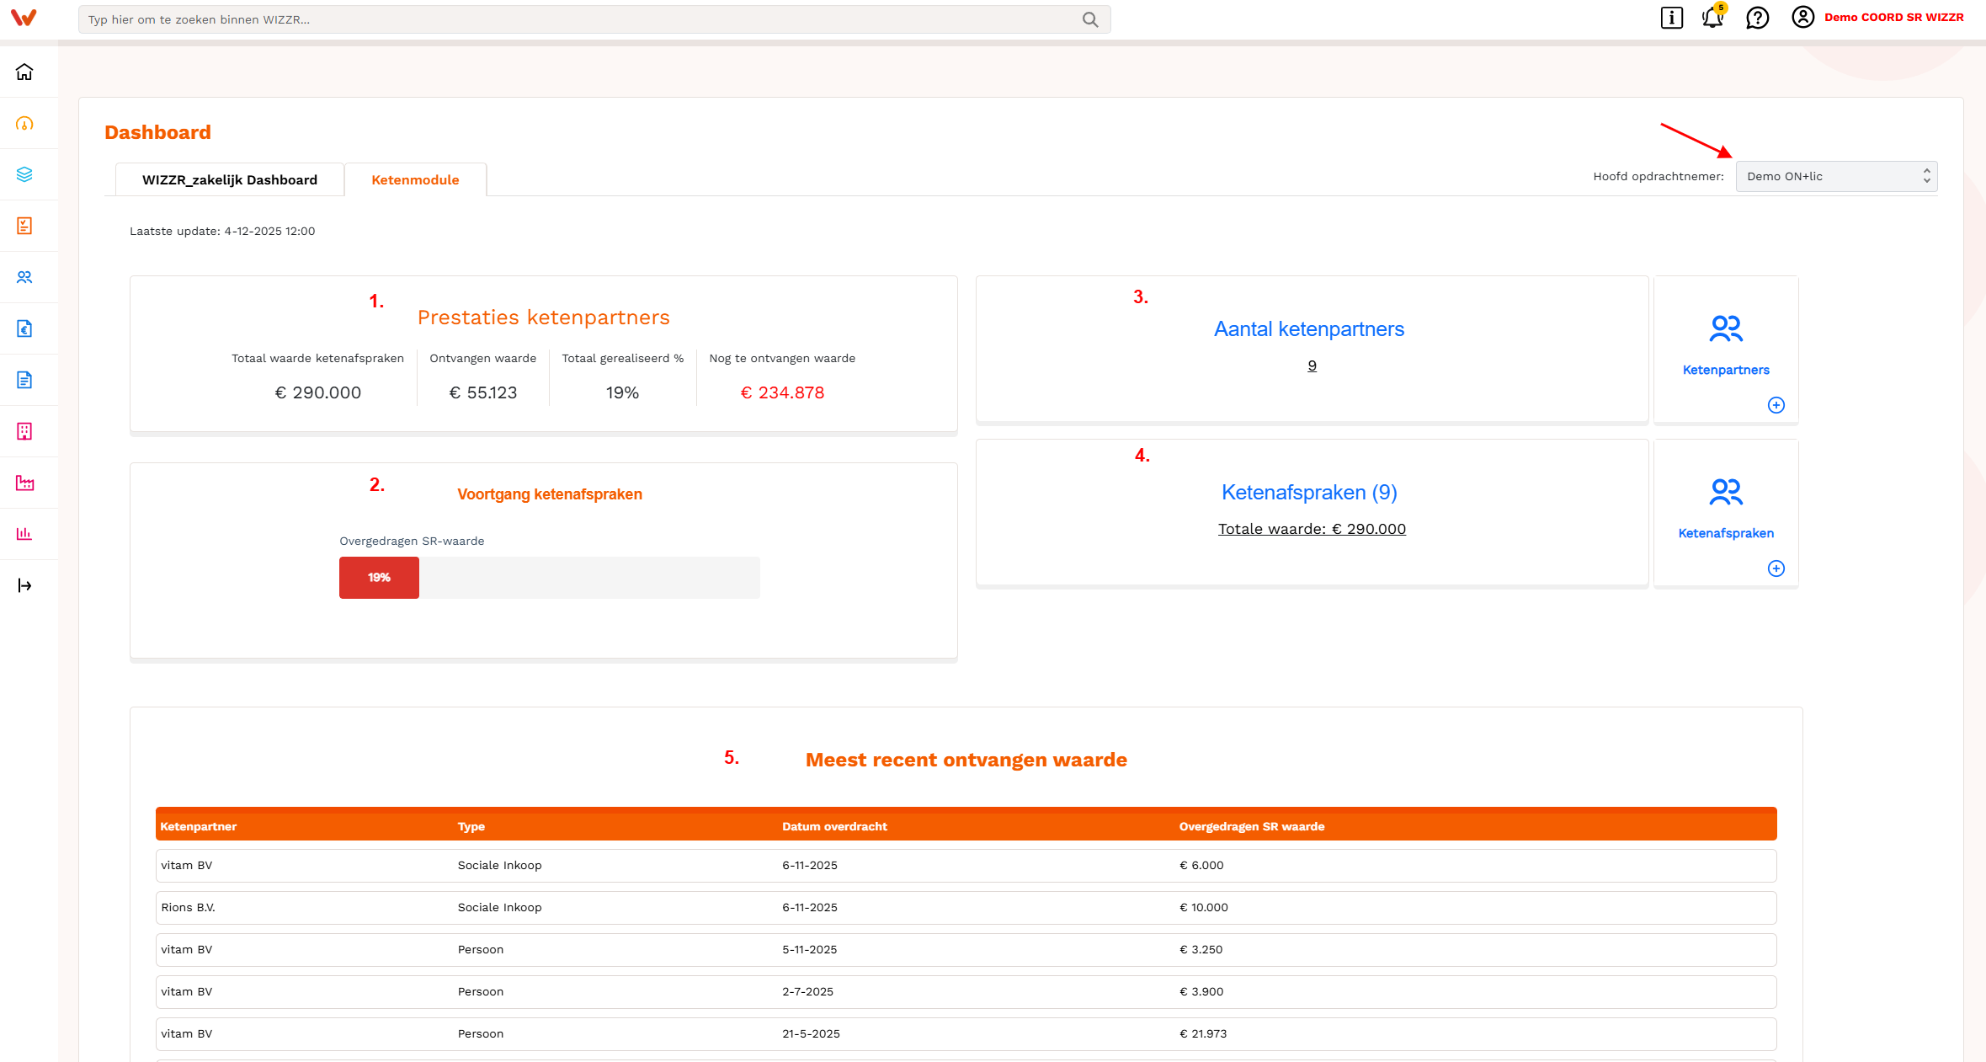Image resolution: width=1986 pixels, height=1062 pixels.
Task: Click the user profile avatar icon
Action: 1802,17
